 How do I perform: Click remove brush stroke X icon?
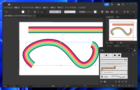(116, 81)
